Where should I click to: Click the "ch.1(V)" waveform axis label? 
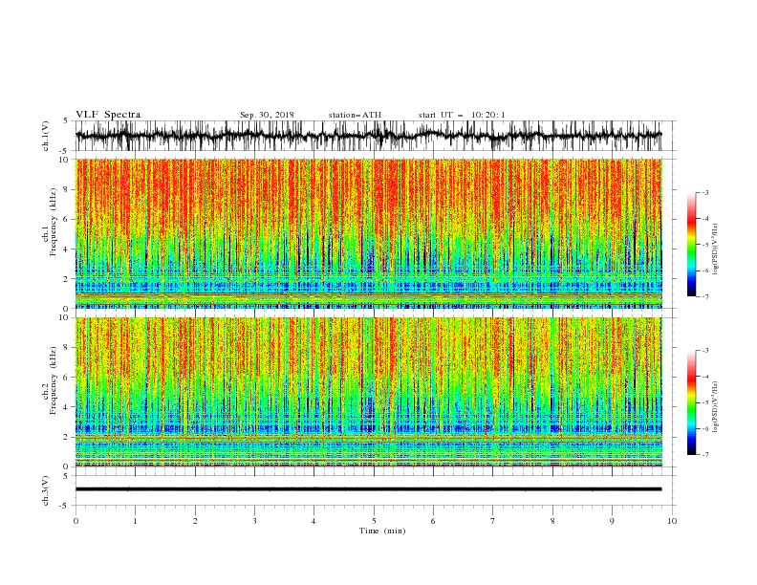tap(46, 136)
